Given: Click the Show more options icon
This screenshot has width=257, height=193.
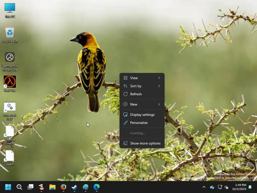Looking at the screenshot, I should 125,143.
